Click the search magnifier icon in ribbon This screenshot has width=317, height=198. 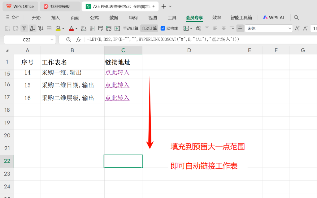(x=296, y=18)
